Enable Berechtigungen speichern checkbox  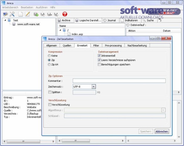99,65
